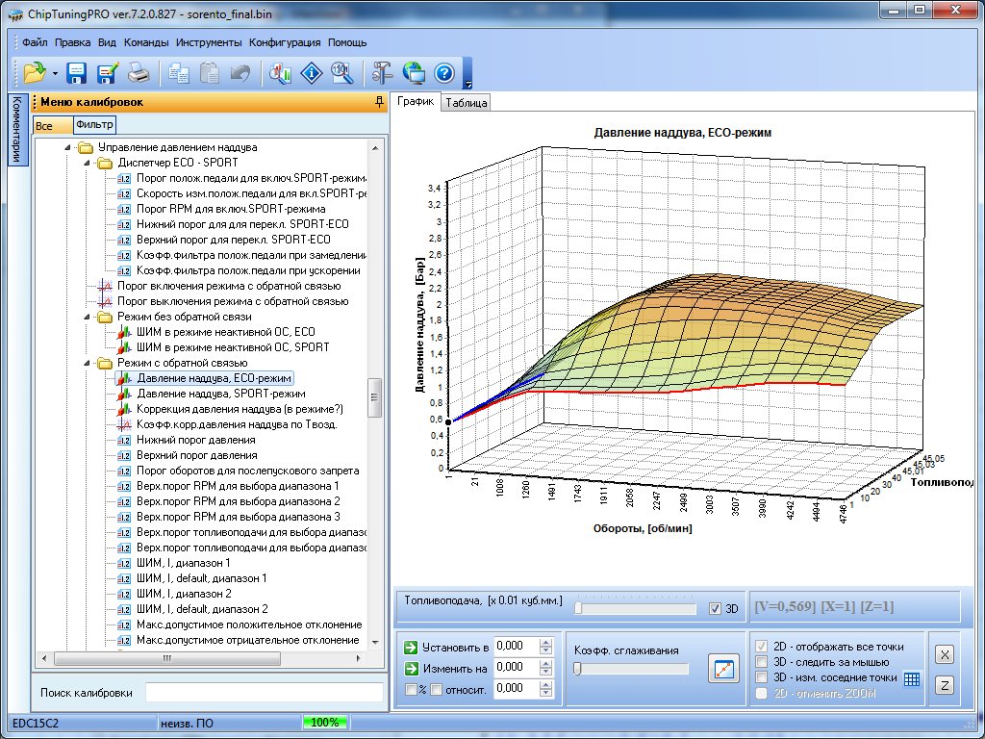Click the 'Z' axis button
The height and width of the screenshot is (739, 985).
(945, 685)
